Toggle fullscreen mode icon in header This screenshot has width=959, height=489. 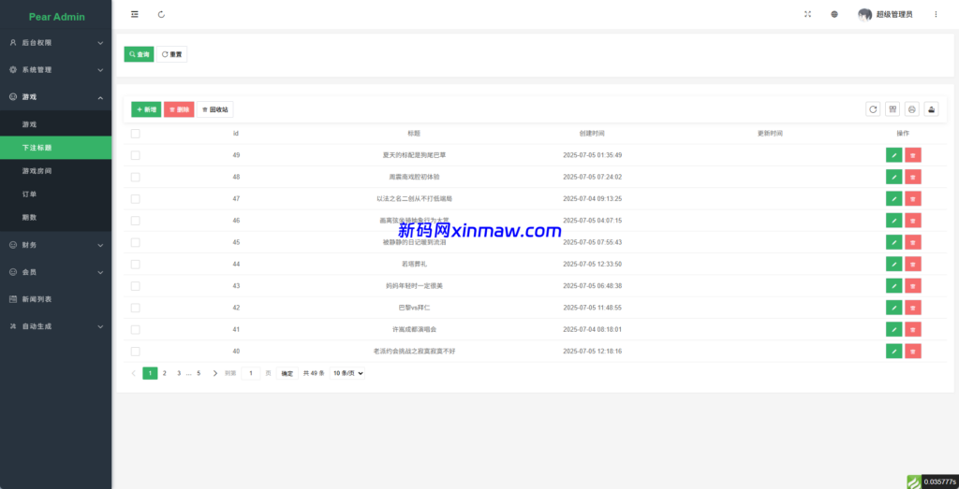point(807,14)
